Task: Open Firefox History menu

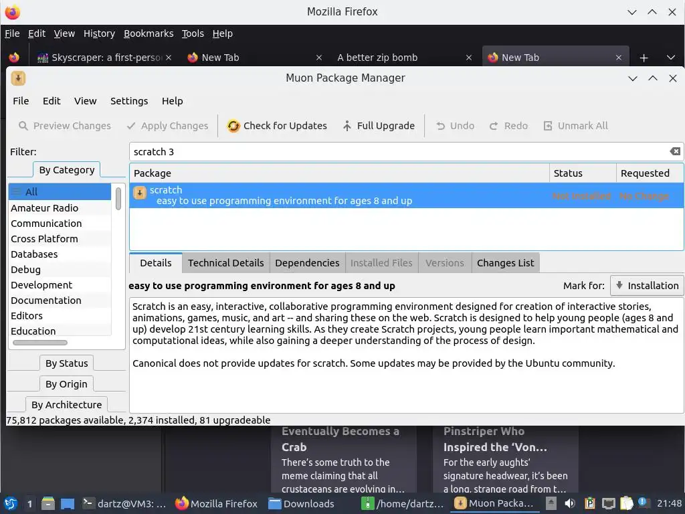Action: [99, 33]
